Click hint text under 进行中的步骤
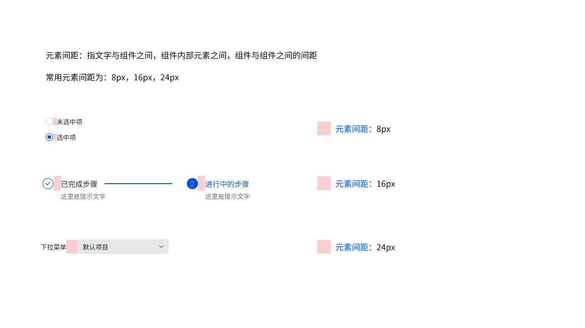This screenshot has width=585, height=328. tap(228, 196)
